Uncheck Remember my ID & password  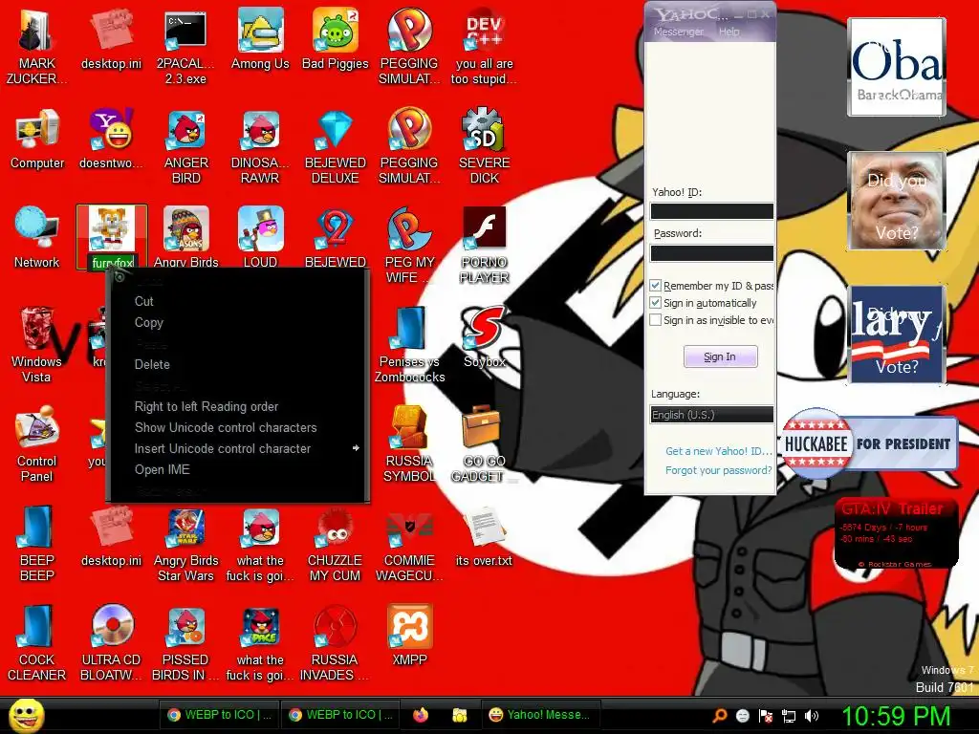(x=655, y=286)
